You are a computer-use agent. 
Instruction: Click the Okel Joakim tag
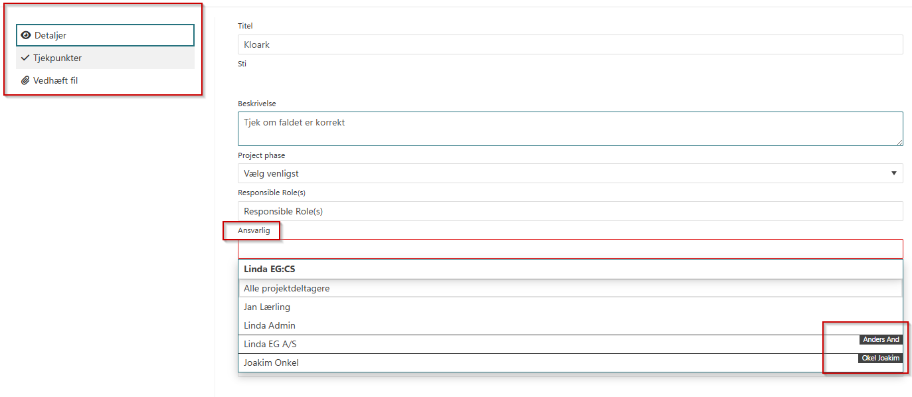(x=880, y=358)
